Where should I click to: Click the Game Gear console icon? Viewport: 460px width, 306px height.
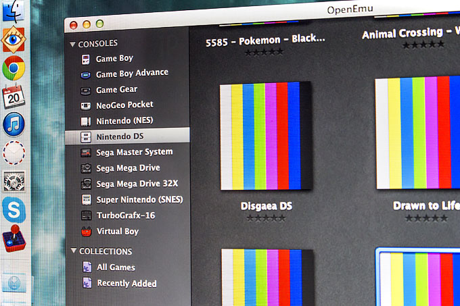point(85,91)
